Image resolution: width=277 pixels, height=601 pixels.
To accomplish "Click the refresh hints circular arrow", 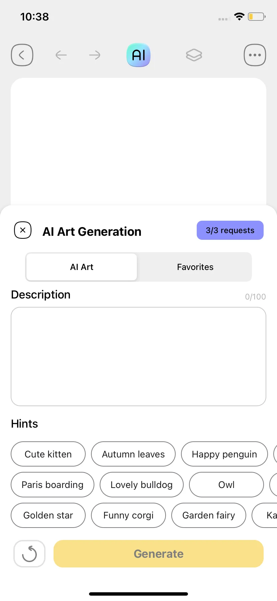I will [x=29, y=554].
